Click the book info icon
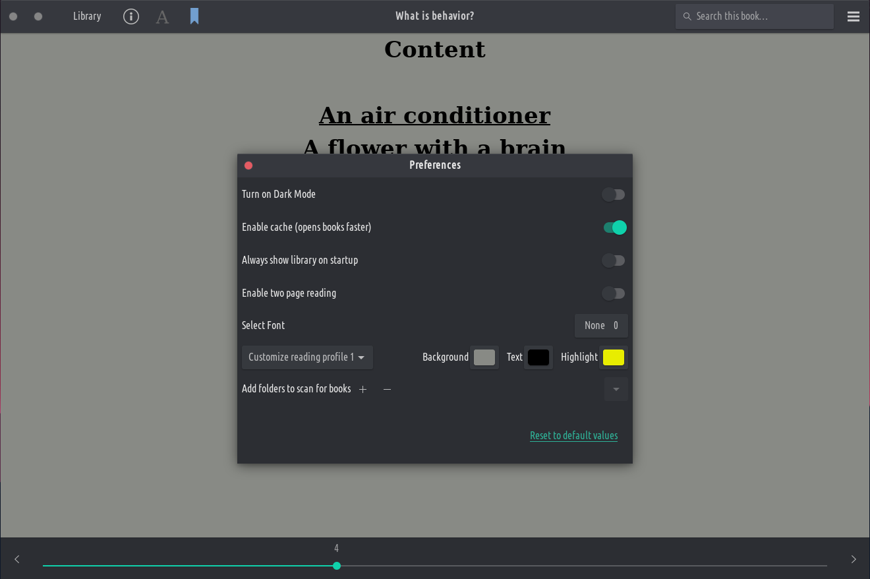Viewport: 870px width, 579px height. coord(131,16)
